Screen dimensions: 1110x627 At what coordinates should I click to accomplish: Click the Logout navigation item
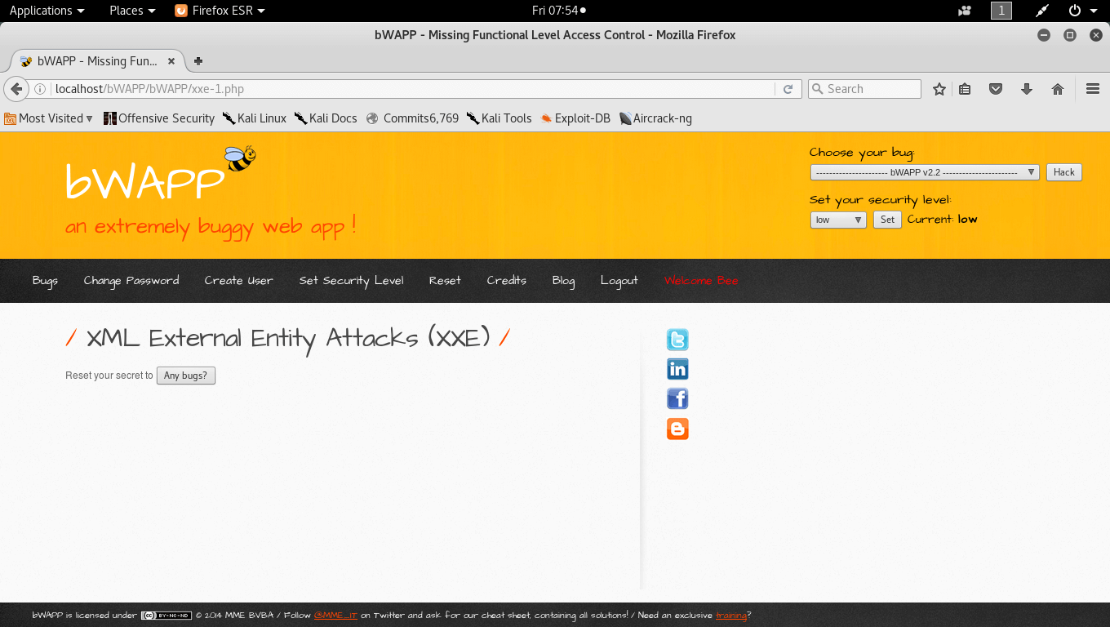pos(619,280)
